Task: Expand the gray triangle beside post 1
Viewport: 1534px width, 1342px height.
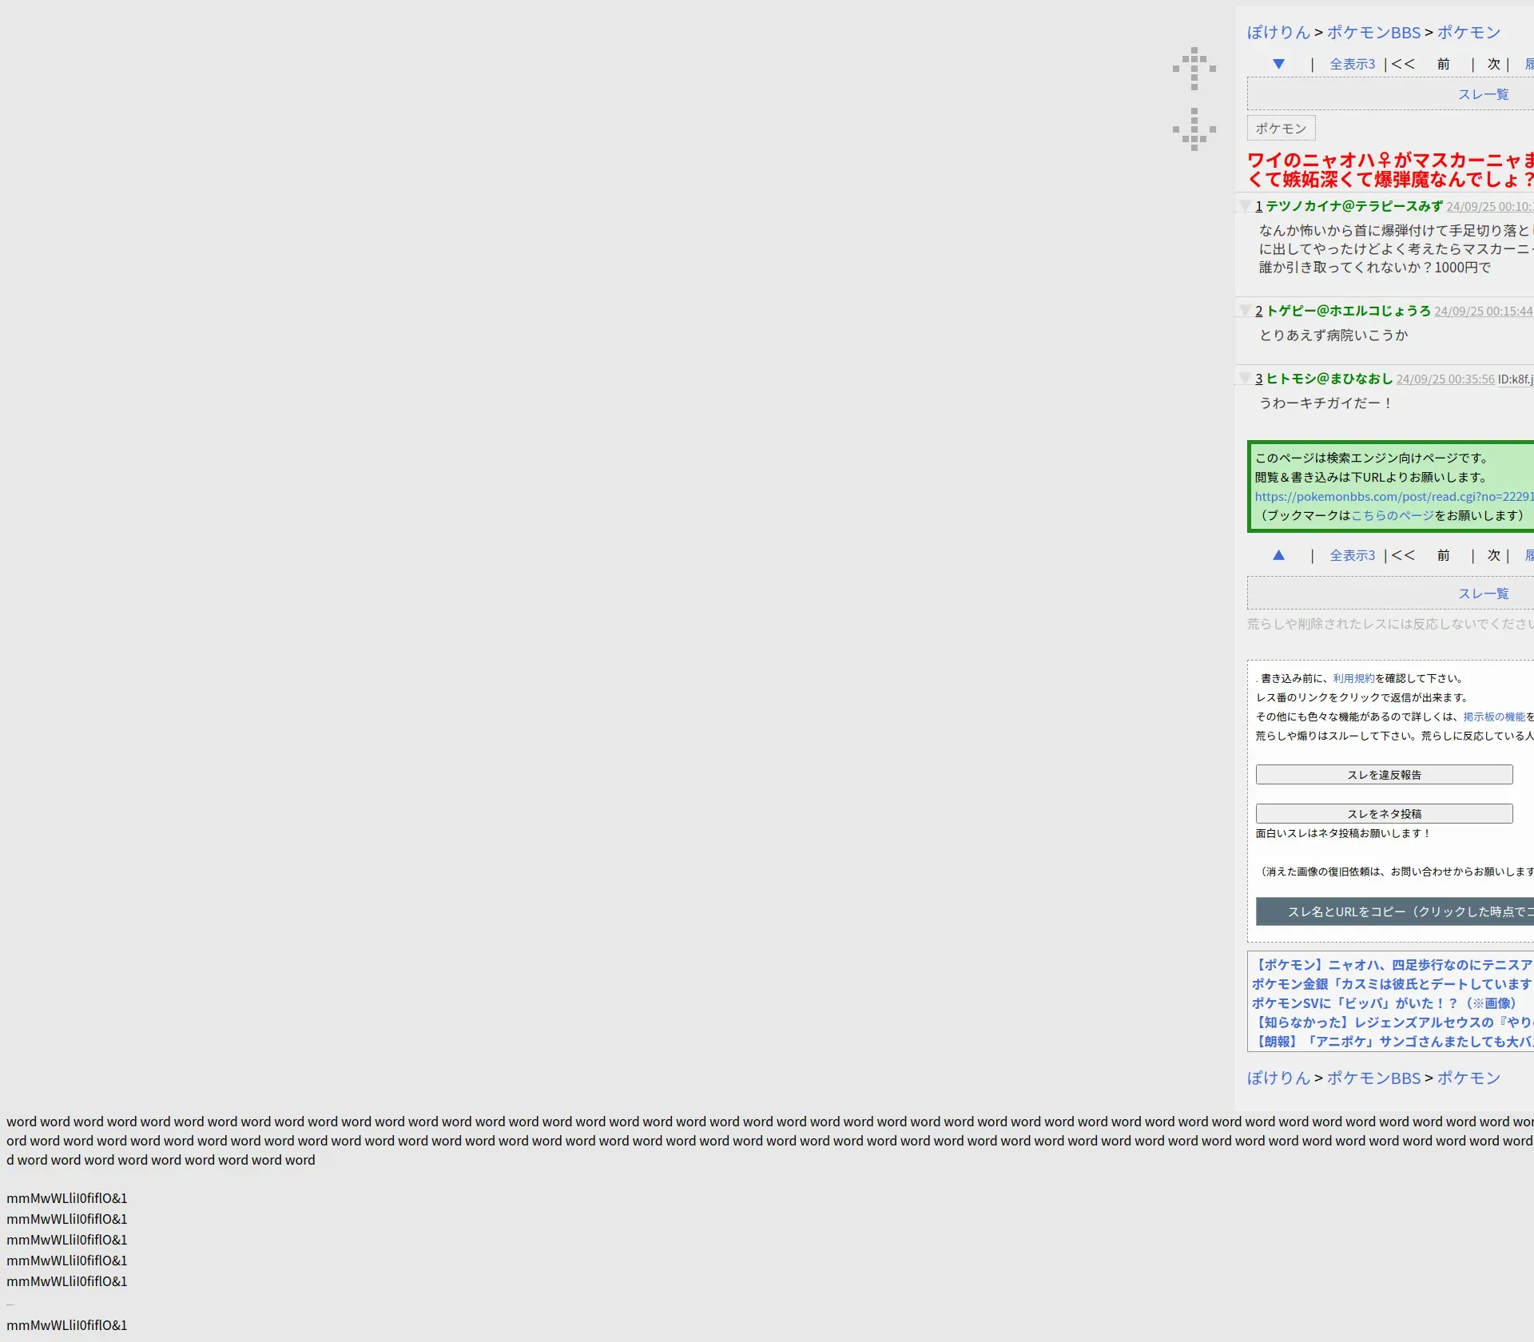Action: click(1245, 206)
